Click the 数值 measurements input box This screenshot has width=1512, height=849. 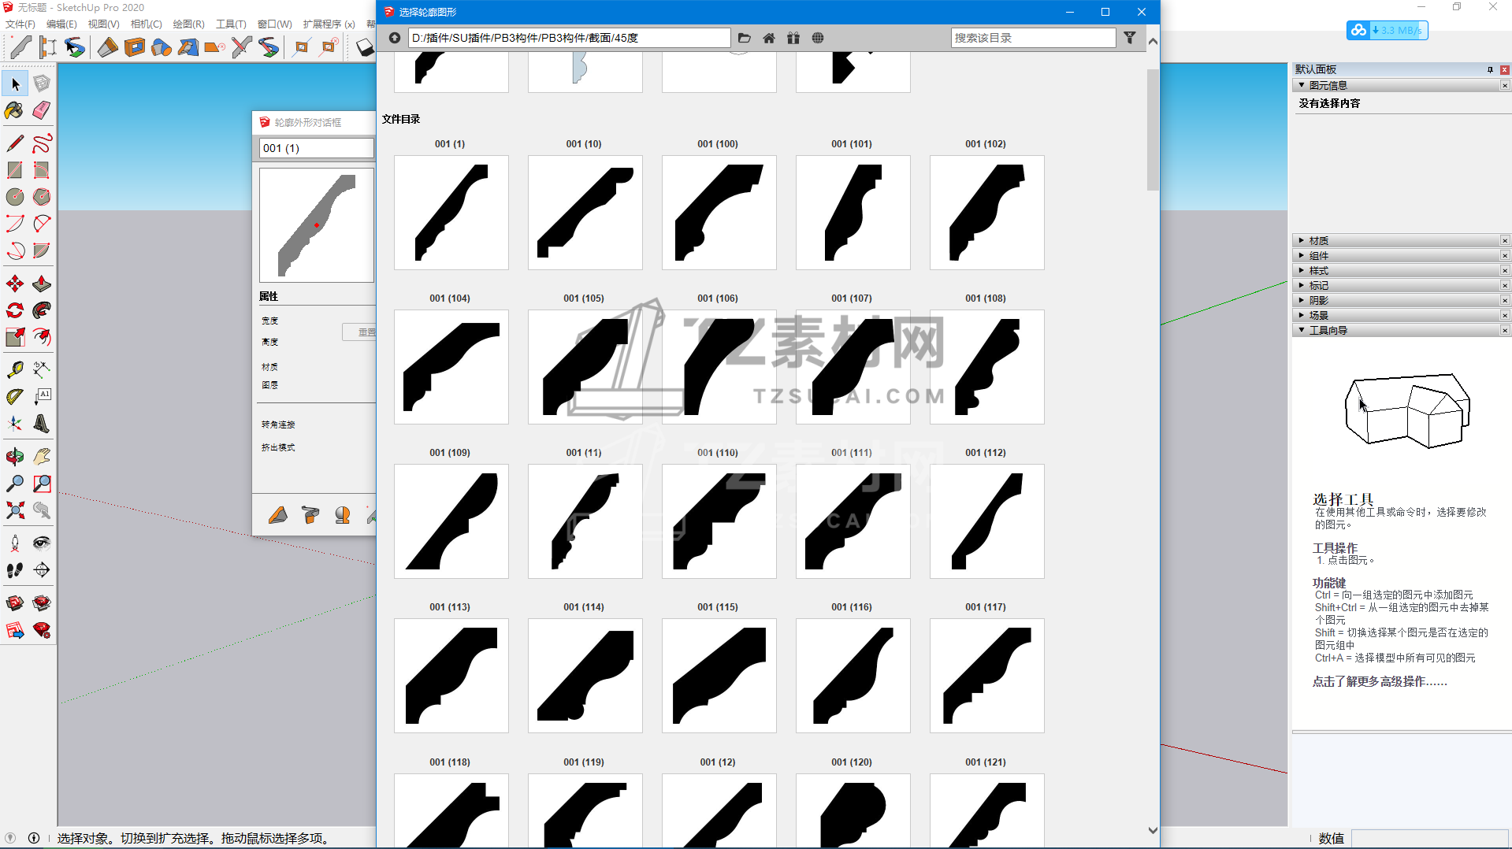click(1430, 838)
